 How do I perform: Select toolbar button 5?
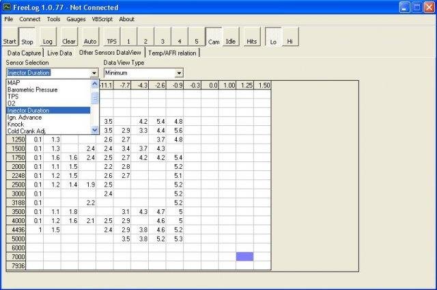(197, 36)
